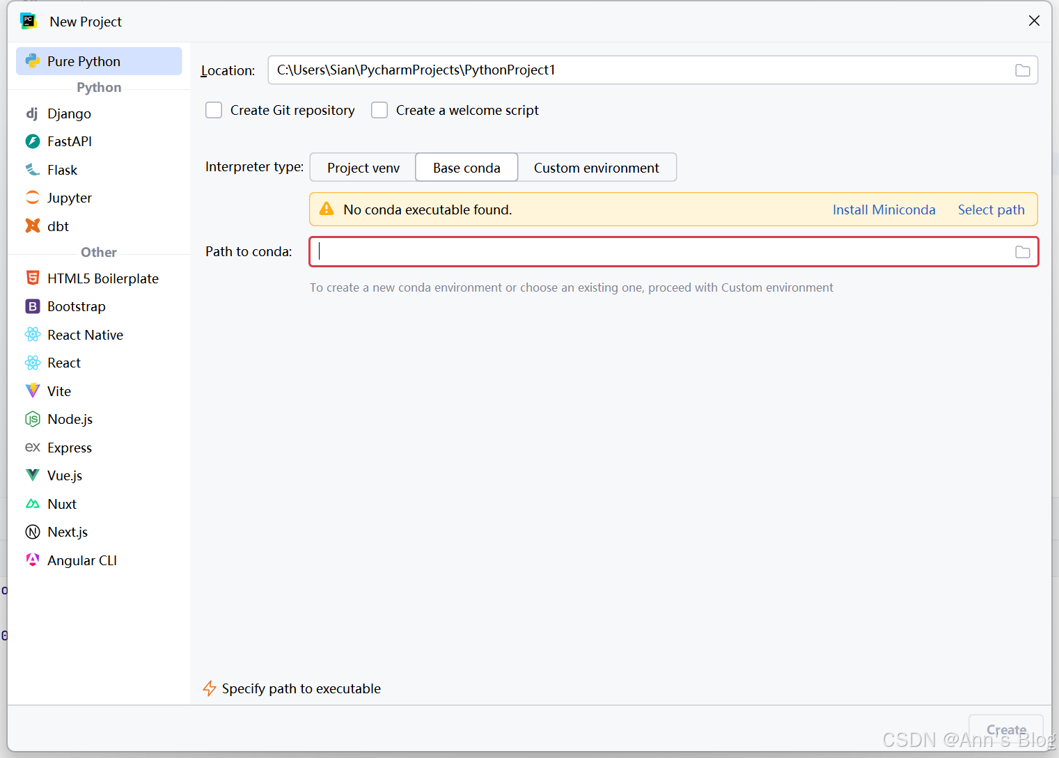Select Next.js label in sidebar

click(x=68, y=532)
